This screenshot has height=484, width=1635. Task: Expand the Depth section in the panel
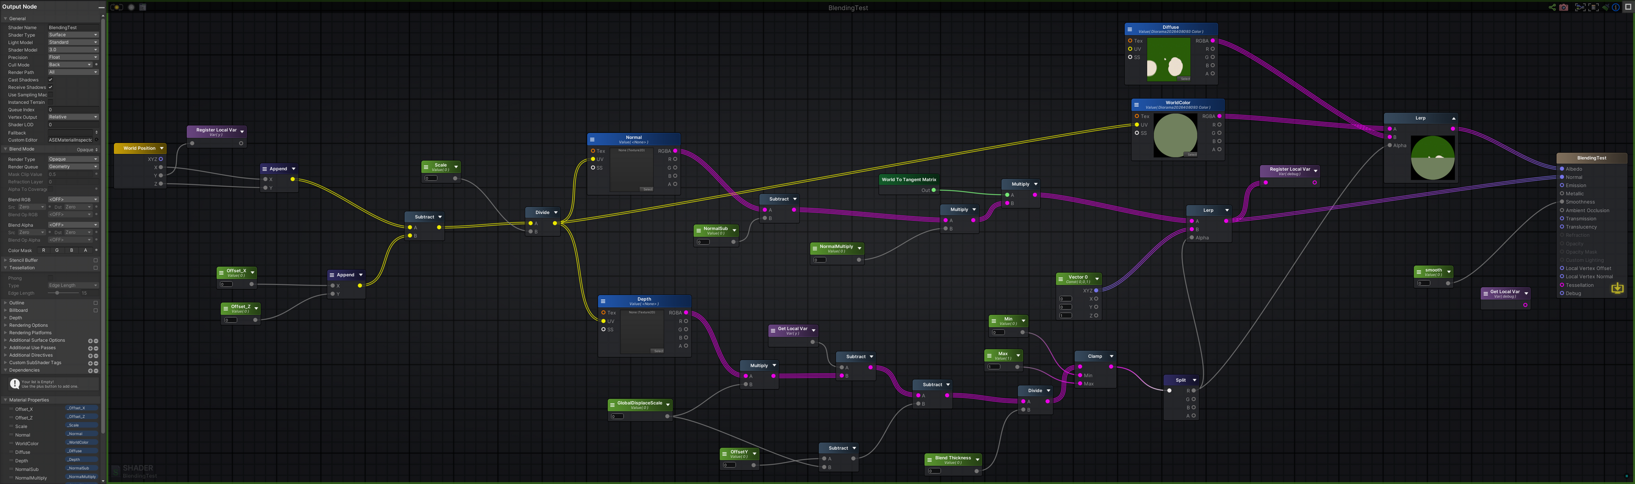(x=6, y=318)
